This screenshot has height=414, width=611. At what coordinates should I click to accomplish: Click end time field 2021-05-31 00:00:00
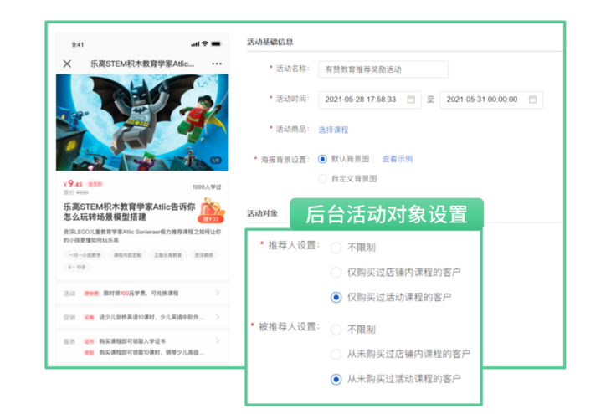[x=490, y=100]
